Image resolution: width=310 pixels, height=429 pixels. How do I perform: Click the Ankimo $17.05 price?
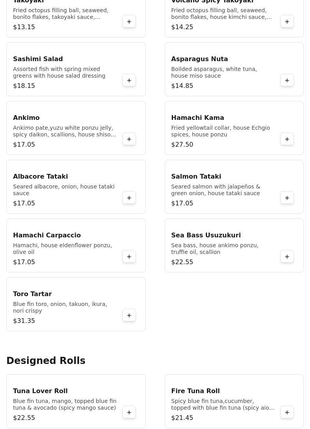tap(24, 145)
